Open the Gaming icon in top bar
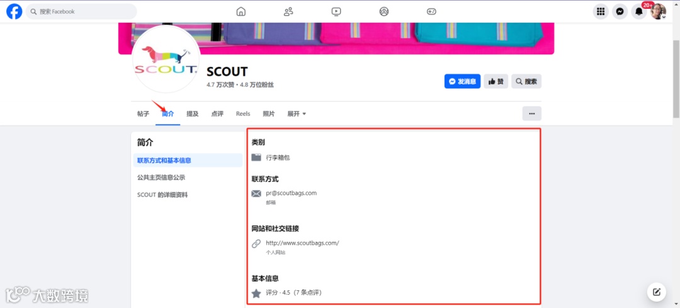The width and height of the screenshot is (680, 308). click(431, 12)
